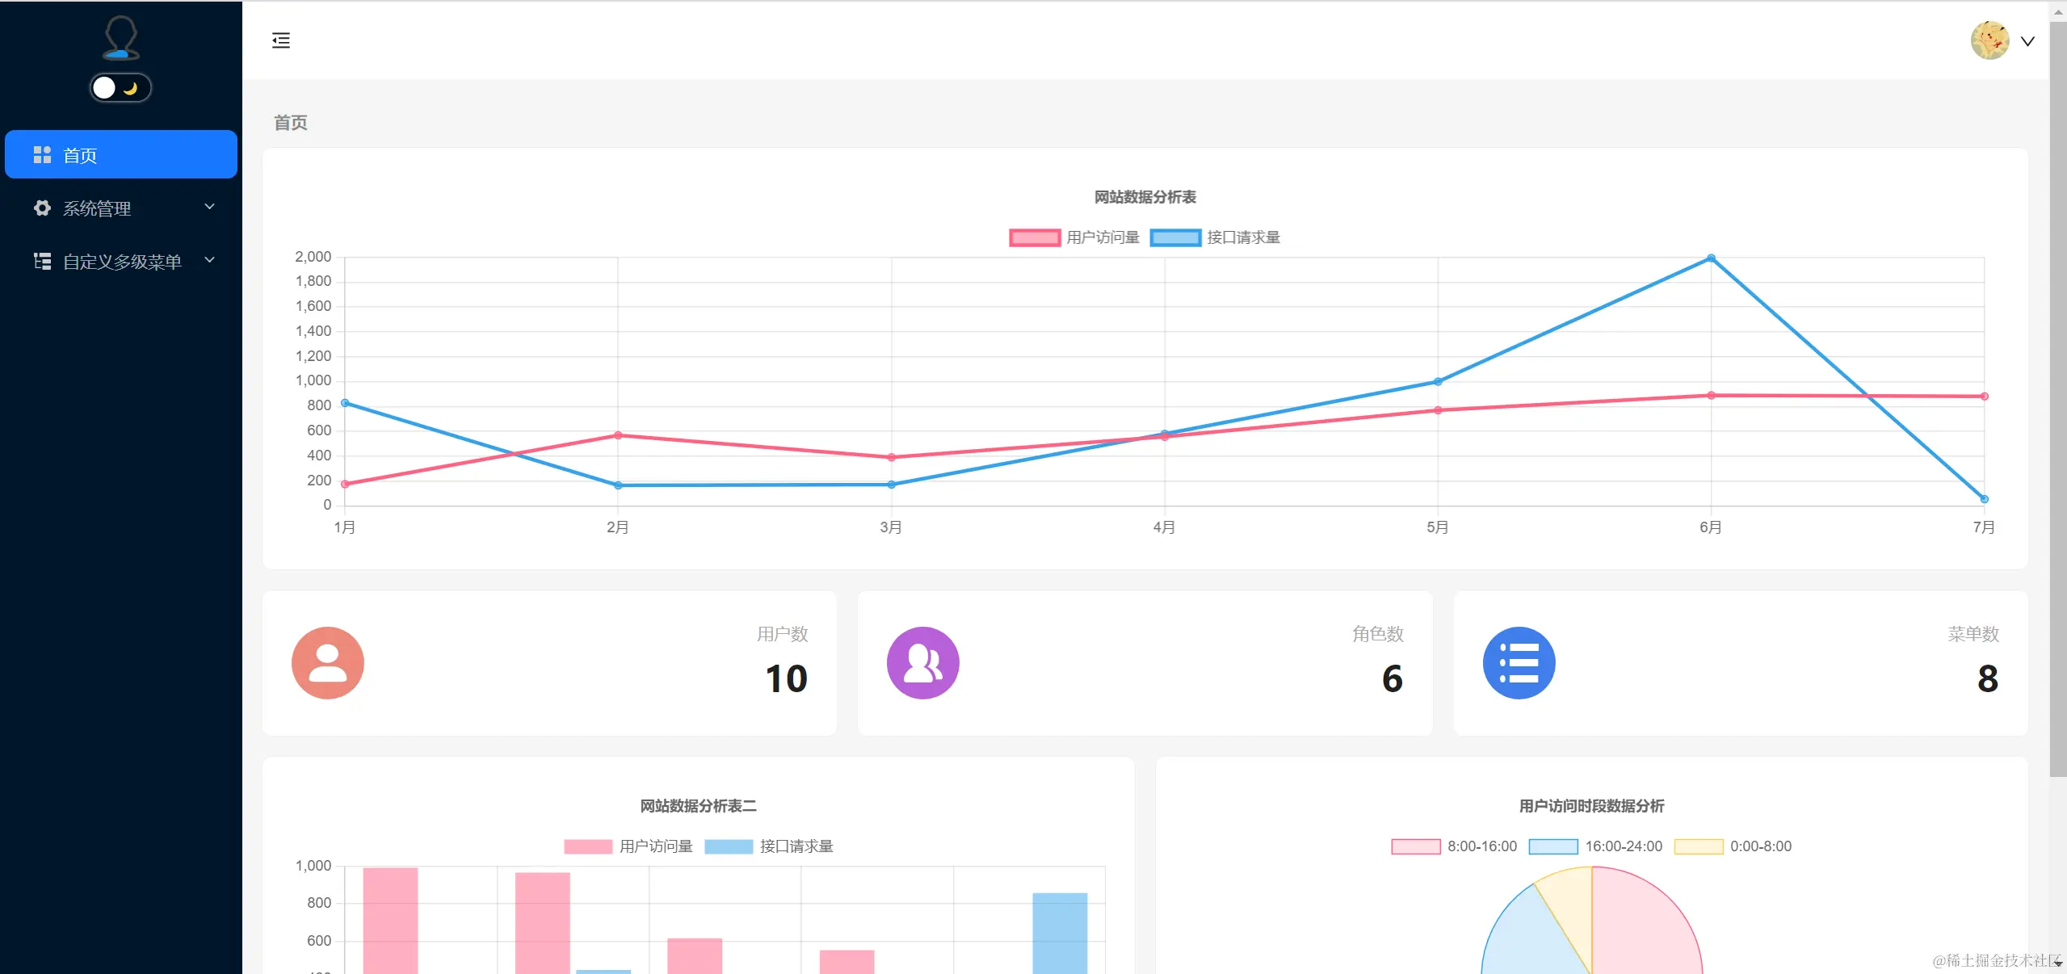Click the 首页 dashboard grid icon
This screenshot has width=2067, height=974.
click(42, 154)
